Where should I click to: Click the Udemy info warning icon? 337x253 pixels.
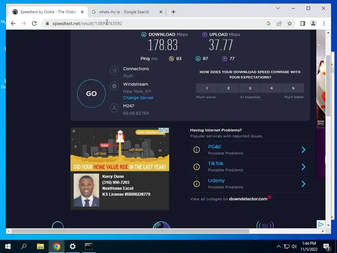(196, 184)
